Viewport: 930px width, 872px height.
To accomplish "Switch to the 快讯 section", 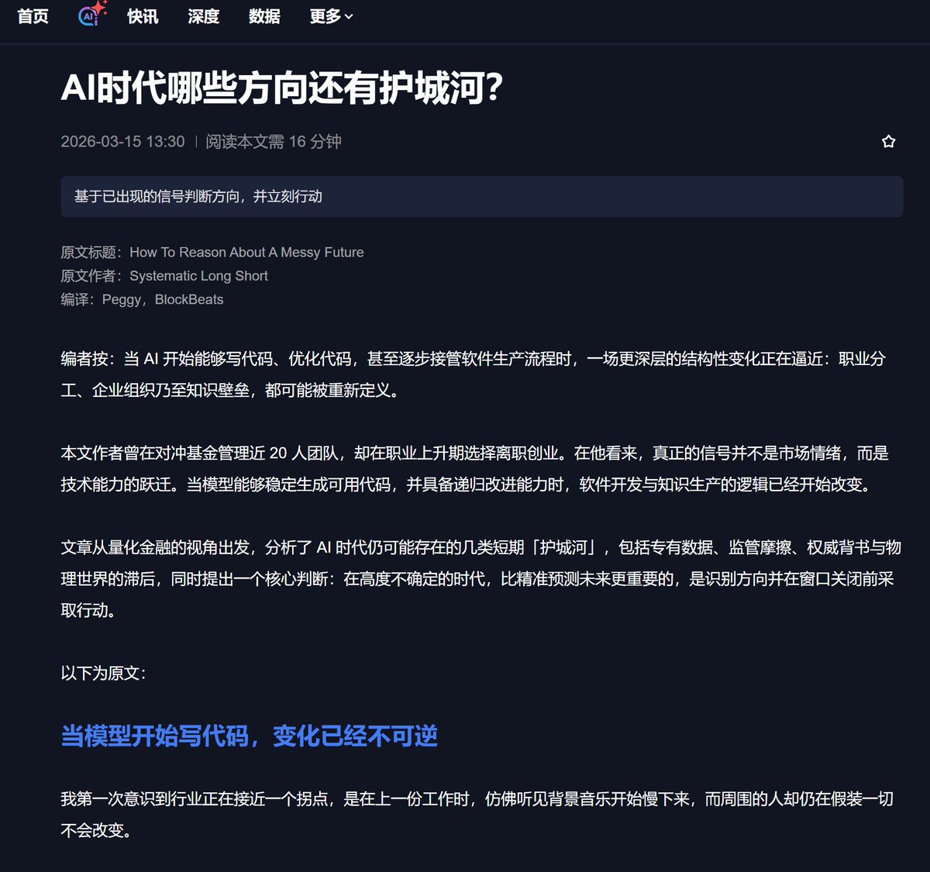I will pos(141,16).
